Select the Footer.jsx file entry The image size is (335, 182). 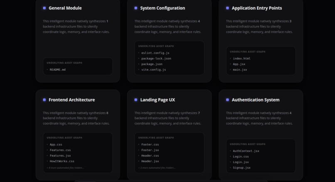150,150
